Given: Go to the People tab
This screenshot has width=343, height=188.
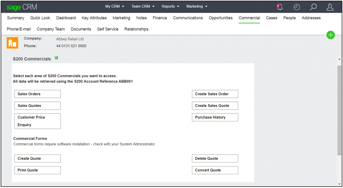Looking at the screenshot, I should (289, 18).
